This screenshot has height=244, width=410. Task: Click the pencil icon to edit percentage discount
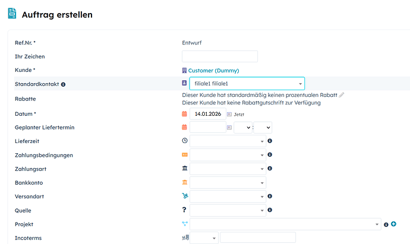pyautogui.click(x=342, y=95)
